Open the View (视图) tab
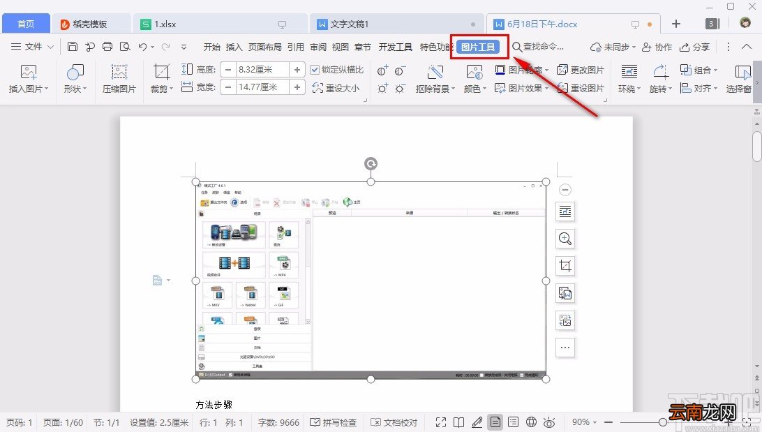The image size is (762, 432). point(341,47)
